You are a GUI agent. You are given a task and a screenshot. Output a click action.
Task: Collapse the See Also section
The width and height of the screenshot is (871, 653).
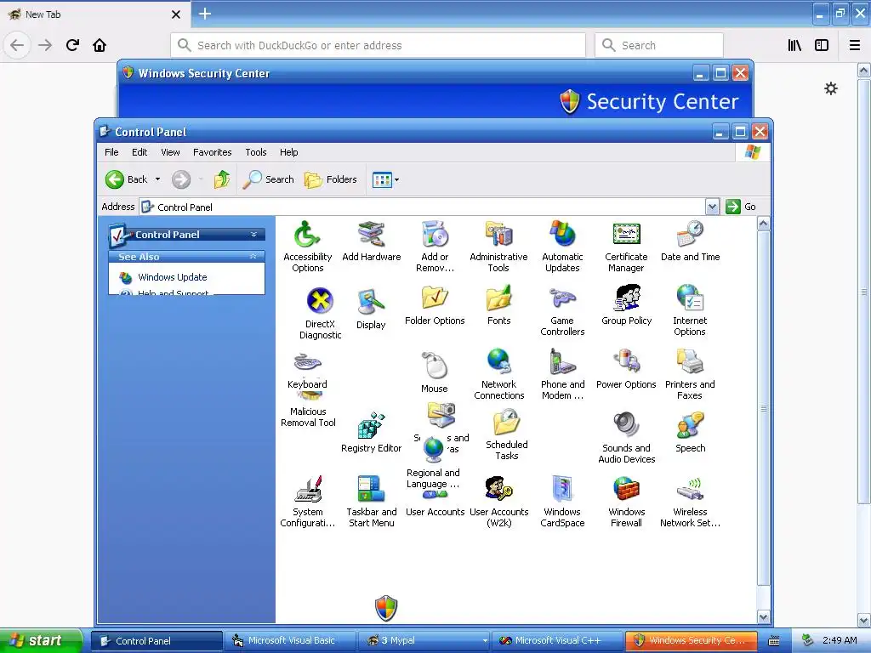point(253,256)
